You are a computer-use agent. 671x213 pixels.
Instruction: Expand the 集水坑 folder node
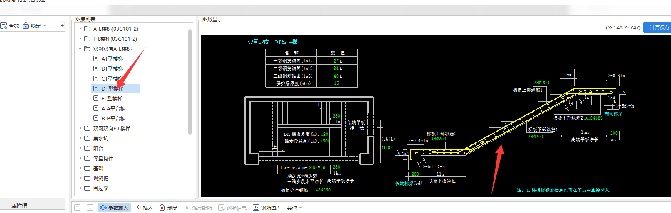coord(80,138)
